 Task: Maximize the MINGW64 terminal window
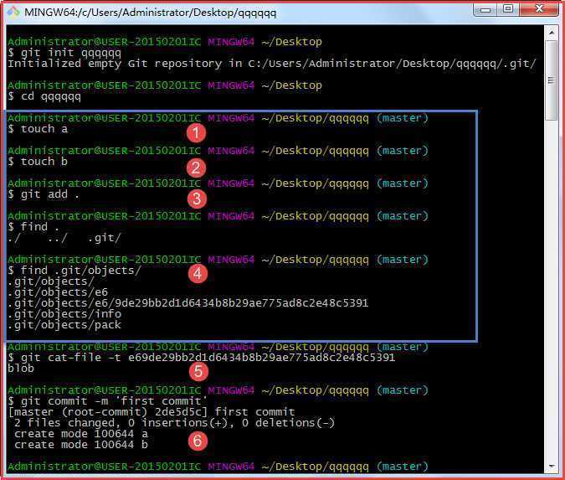508,9
